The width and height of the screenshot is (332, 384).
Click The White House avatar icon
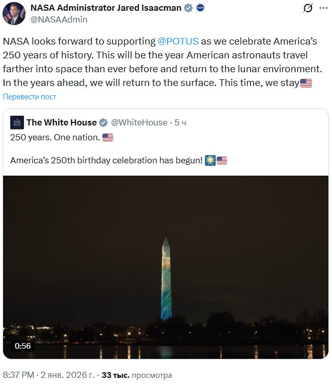pyautogui.click(x=17, y=122)
